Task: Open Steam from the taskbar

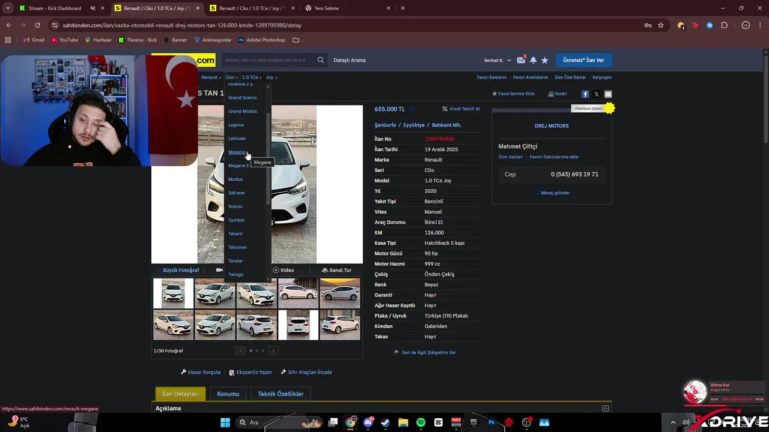Action: (x=385, y=422)
